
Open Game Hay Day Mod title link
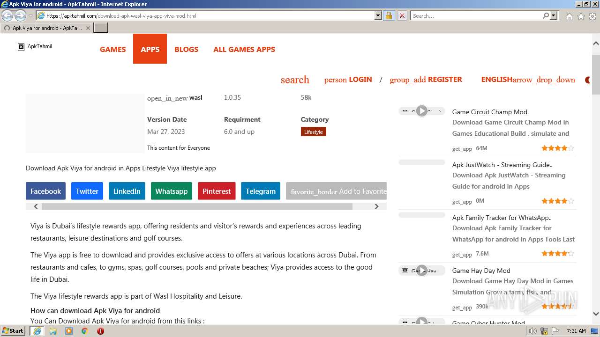pos(481,271)
